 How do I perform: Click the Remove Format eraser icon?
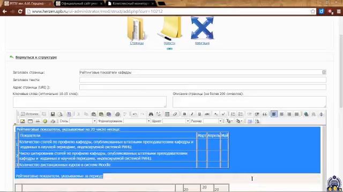[x=175, y=114]
